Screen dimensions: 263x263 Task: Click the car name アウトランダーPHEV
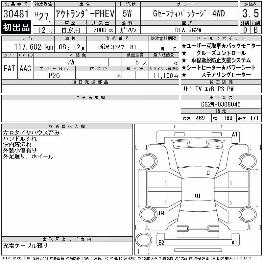click(85, 13)
